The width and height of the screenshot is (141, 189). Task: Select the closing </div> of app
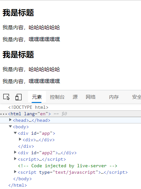pos(26,146)
